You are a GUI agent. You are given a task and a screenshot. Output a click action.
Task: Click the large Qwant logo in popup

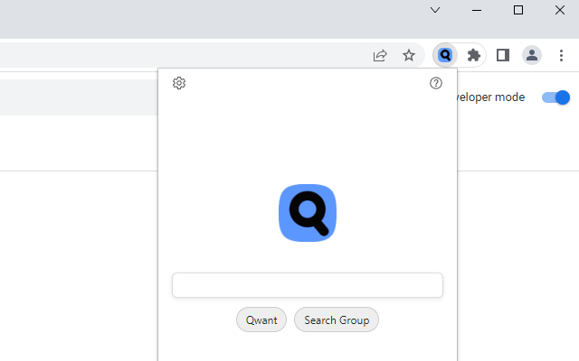pyautogui.click(x=308, y=213)
